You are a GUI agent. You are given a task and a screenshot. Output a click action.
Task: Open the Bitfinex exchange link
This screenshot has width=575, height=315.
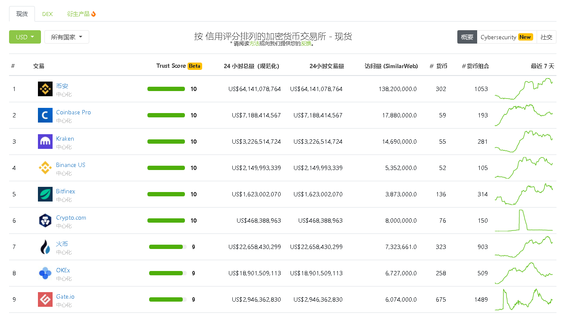pyautogui.click(x=66, y=191)
